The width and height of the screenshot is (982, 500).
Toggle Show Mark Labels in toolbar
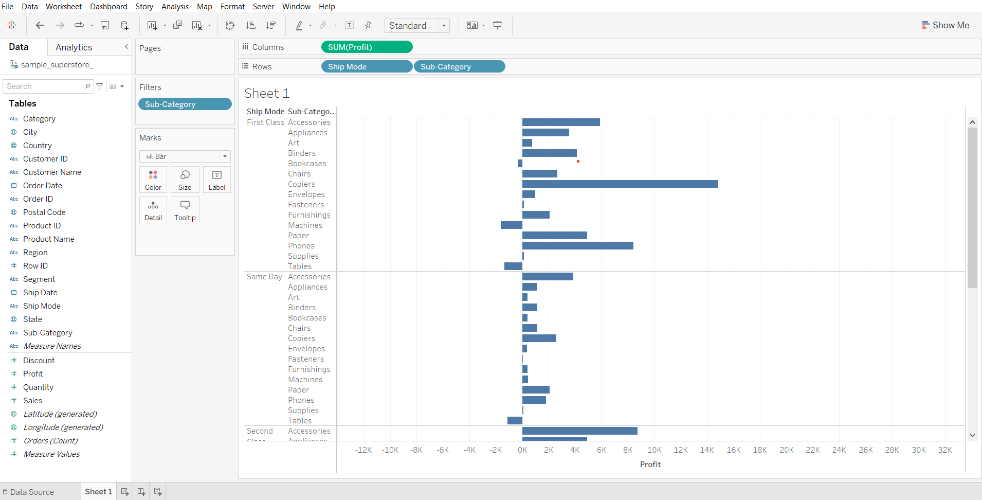(349, 25)
